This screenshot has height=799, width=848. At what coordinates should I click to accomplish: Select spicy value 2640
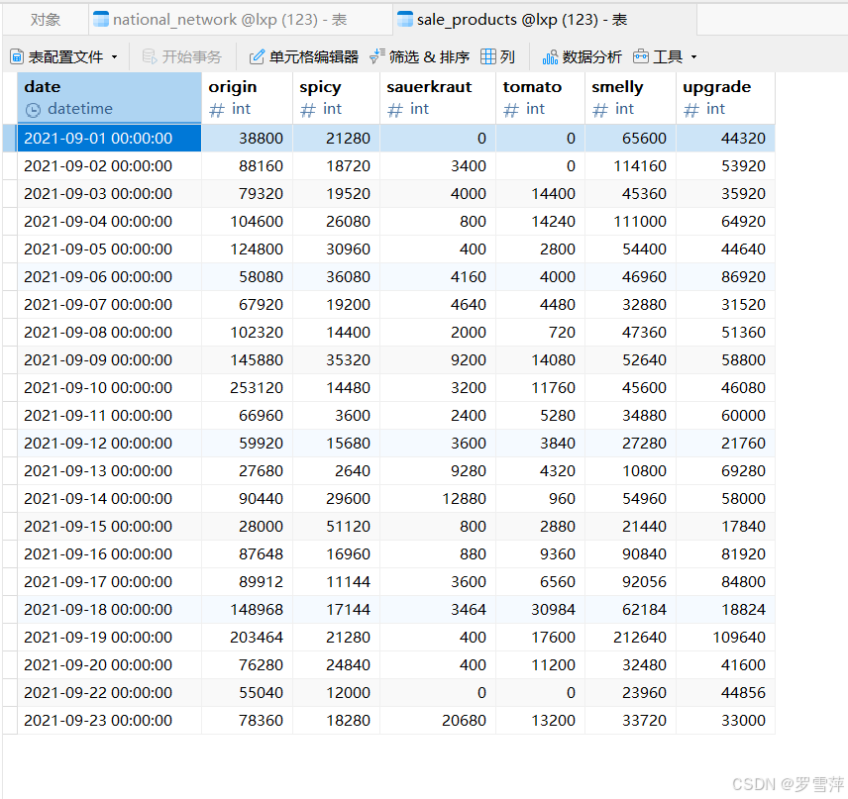click(337, 470)
